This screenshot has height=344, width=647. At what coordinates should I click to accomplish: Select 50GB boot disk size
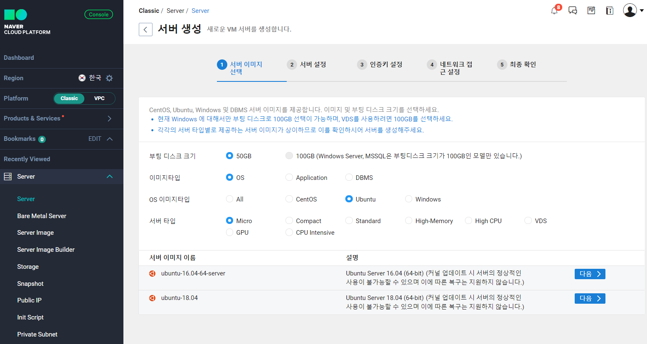(x=229, y=156)
